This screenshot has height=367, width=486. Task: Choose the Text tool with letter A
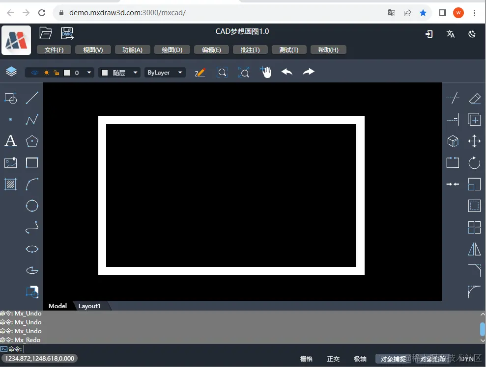10,141
